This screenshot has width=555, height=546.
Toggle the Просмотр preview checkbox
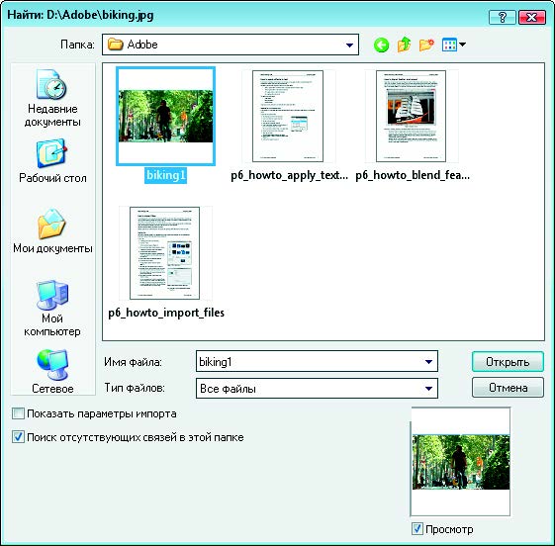[x=417, y=529]
